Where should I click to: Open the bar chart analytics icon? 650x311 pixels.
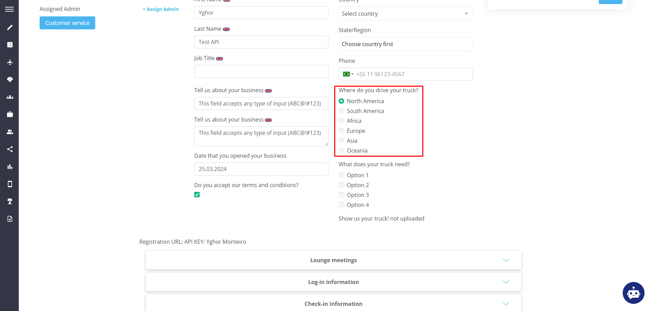(10, 167)
